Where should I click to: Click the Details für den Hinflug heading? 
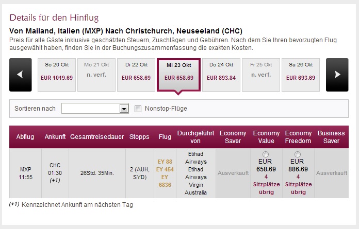pos(54,17)
